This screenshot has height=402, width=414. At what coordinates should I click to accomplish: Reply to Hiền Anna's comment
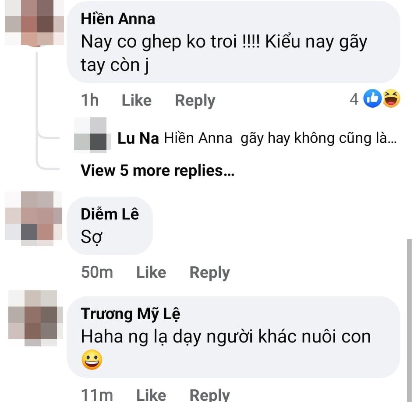click(x=195, y=100)
